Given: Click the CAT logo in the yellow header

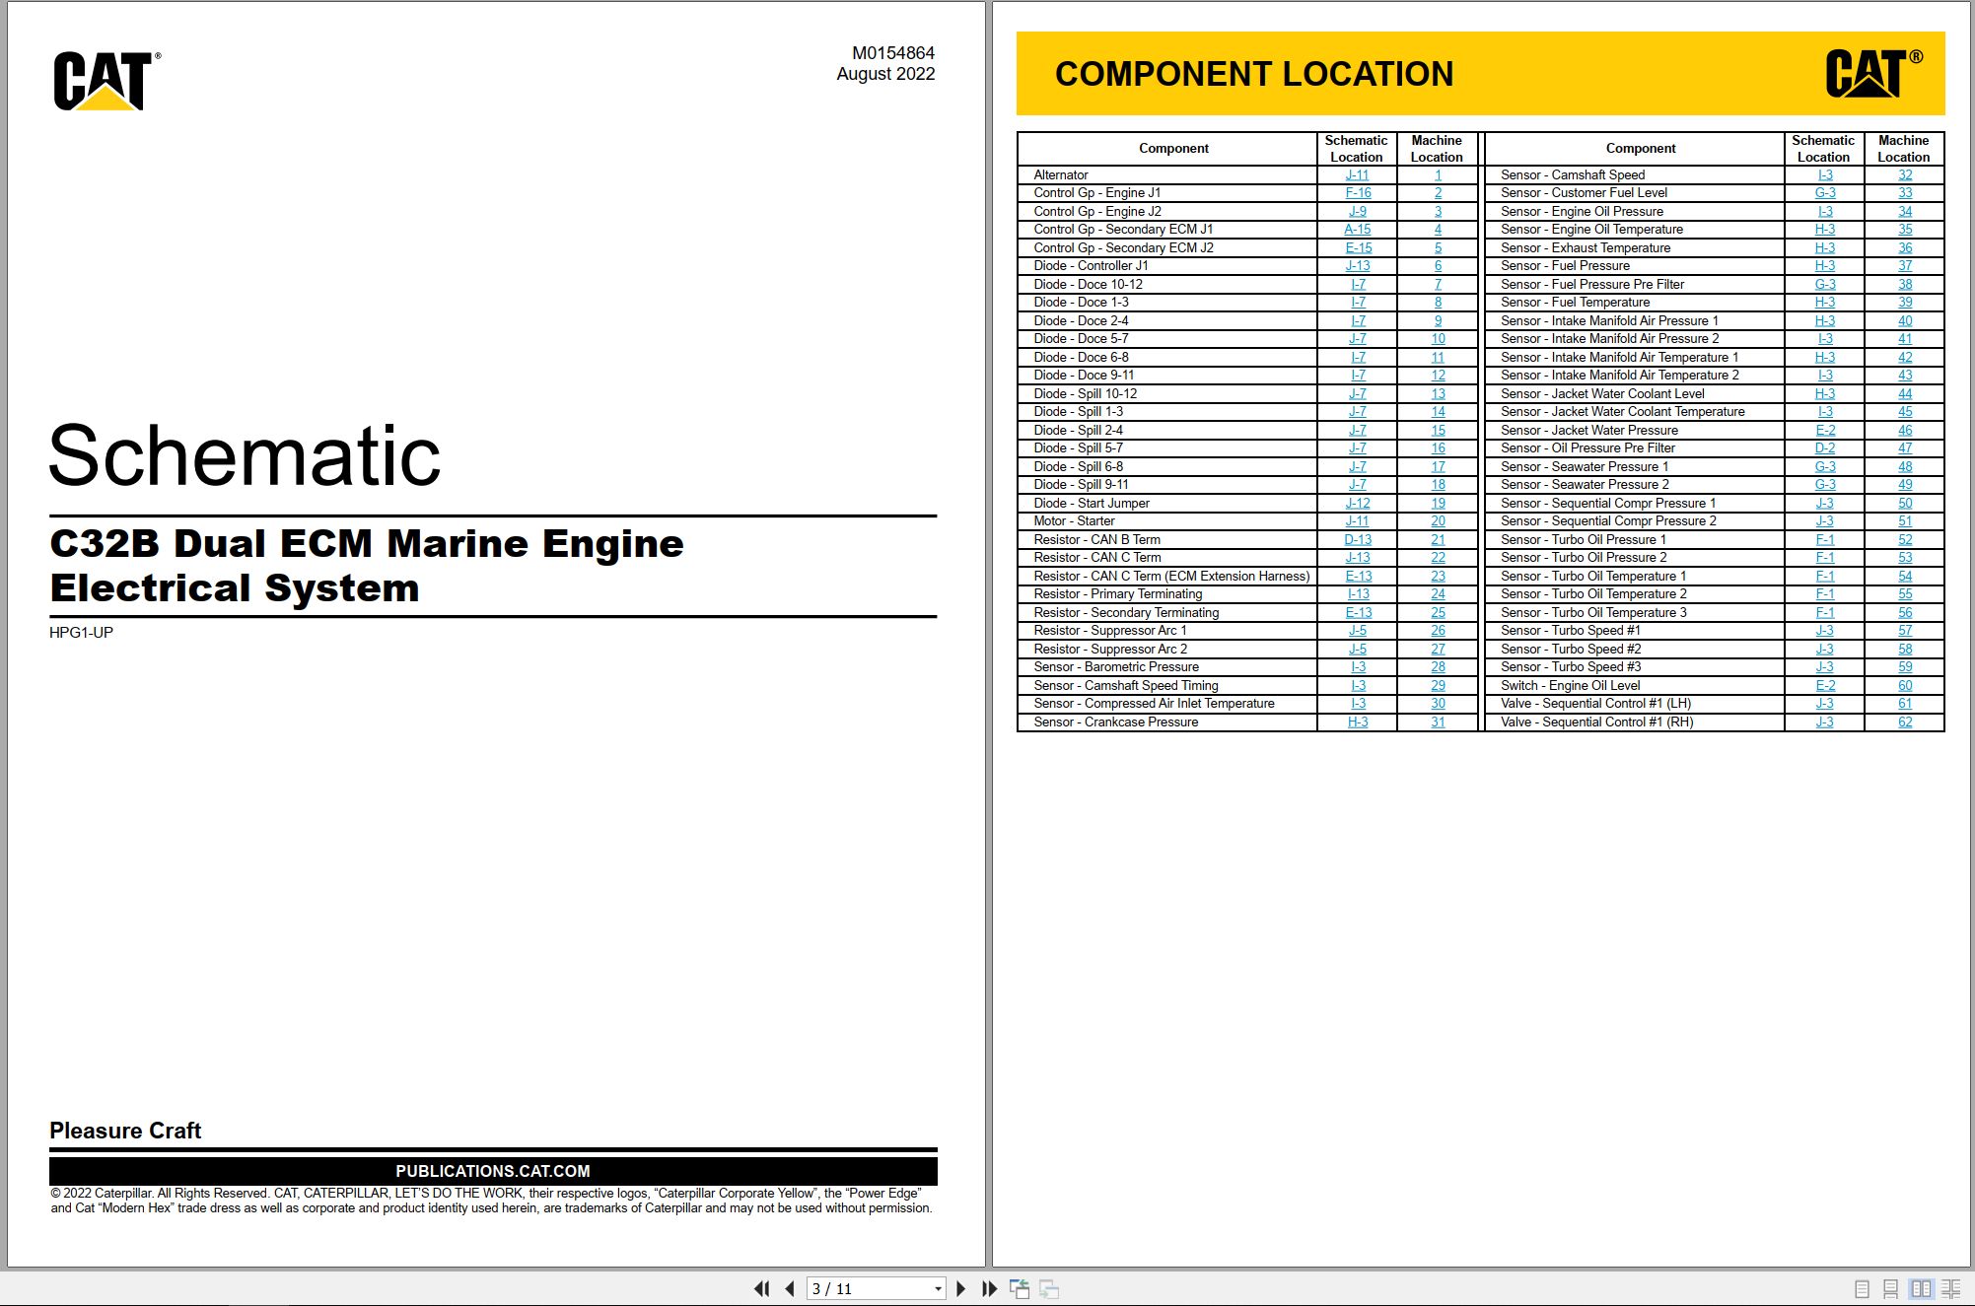Looking at the screenshot, I should click(1873, 74).
